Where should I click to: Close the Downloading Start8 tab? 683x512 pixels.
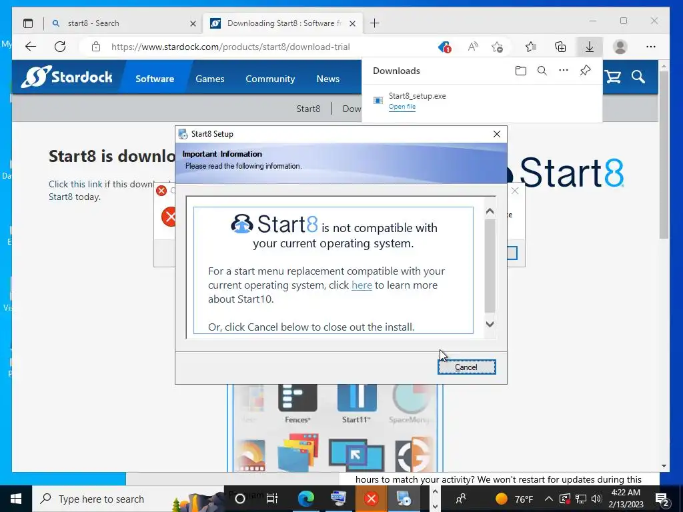pos(353,23)
